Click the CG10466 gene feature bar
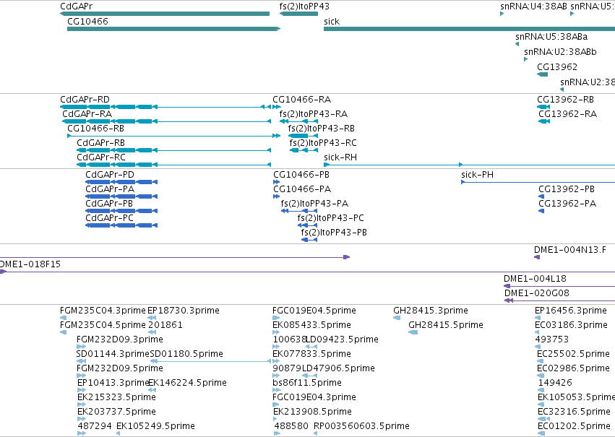615x437 pixels. [x=173, y=29]
